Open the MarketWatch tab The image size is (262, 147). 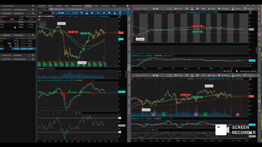(77, 6)
